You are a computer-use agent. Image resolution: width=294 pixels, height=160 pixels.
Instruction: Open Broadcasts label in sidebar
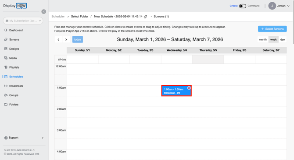pos(16,86)
